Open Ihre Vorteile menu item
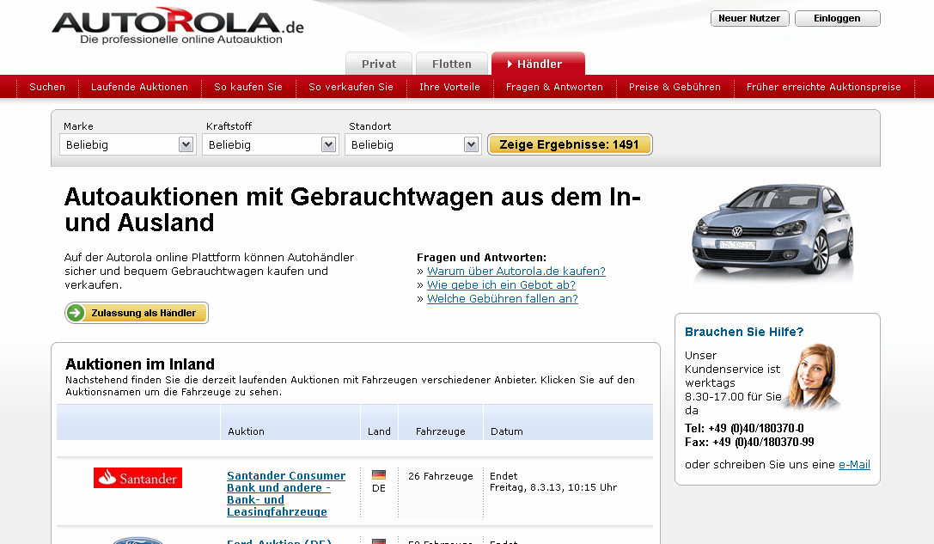 449,87
